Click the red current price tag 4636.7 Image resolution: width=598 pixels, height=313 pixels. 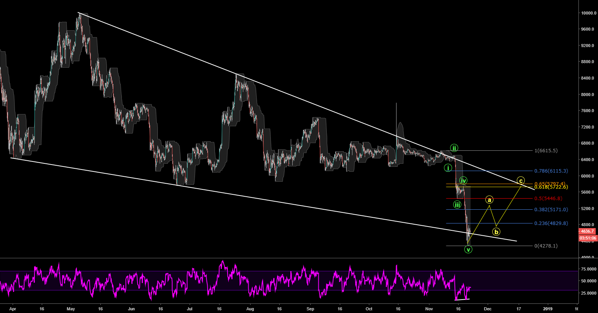pos(587,231)
